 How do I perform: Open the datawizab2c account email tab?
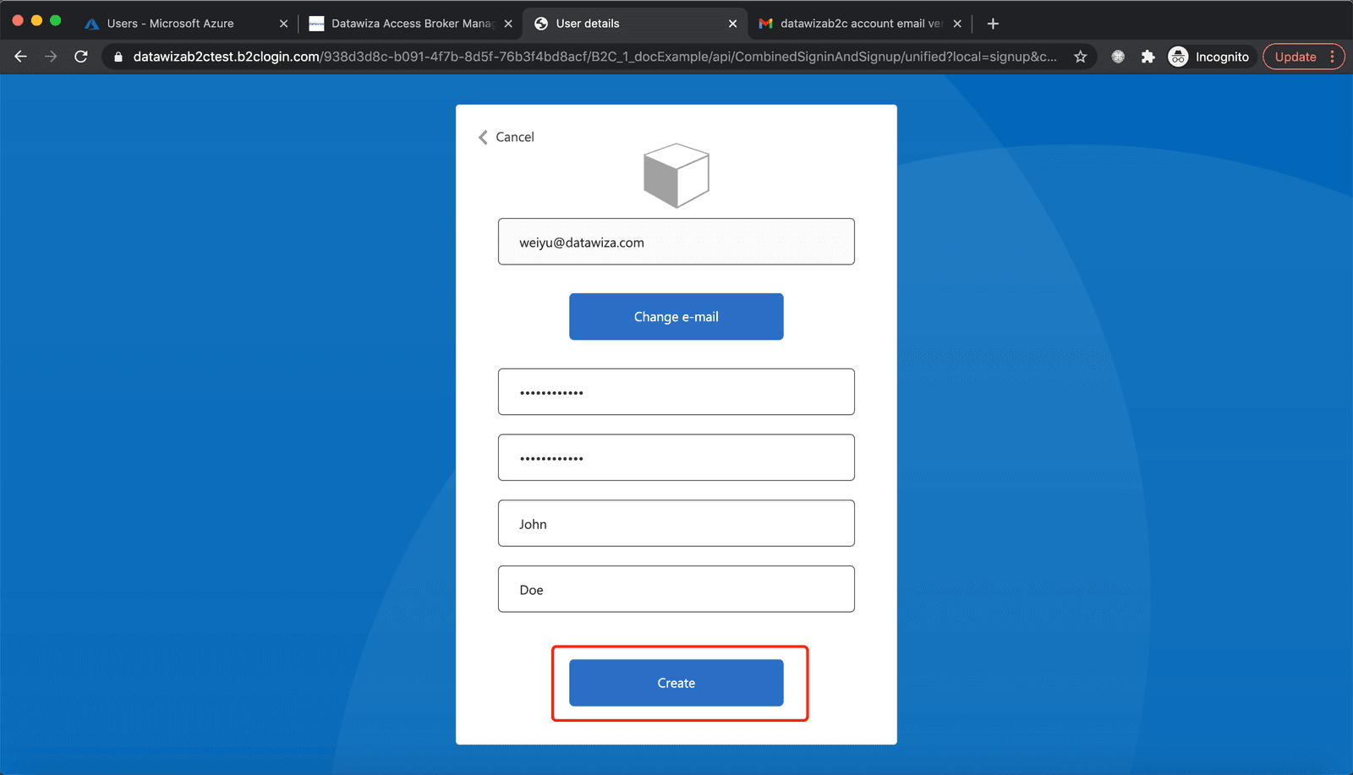pos(860,24)
